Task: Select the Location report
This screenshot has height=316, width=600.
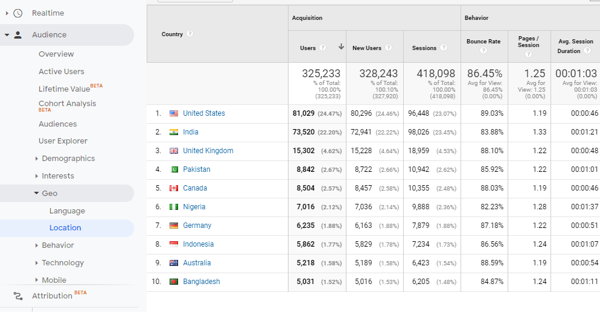Action: pyautogui.click(x=65, y=228)
